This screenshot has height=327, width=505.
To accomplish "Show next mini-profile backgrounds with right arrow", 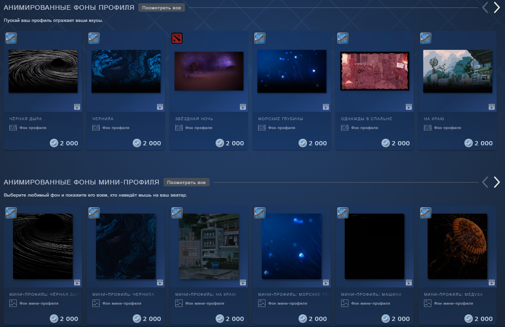I will [497, 182].
